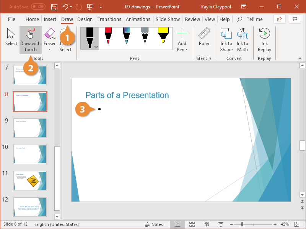Switch to the Animations tab
The image size is (306, 229).
138,19
